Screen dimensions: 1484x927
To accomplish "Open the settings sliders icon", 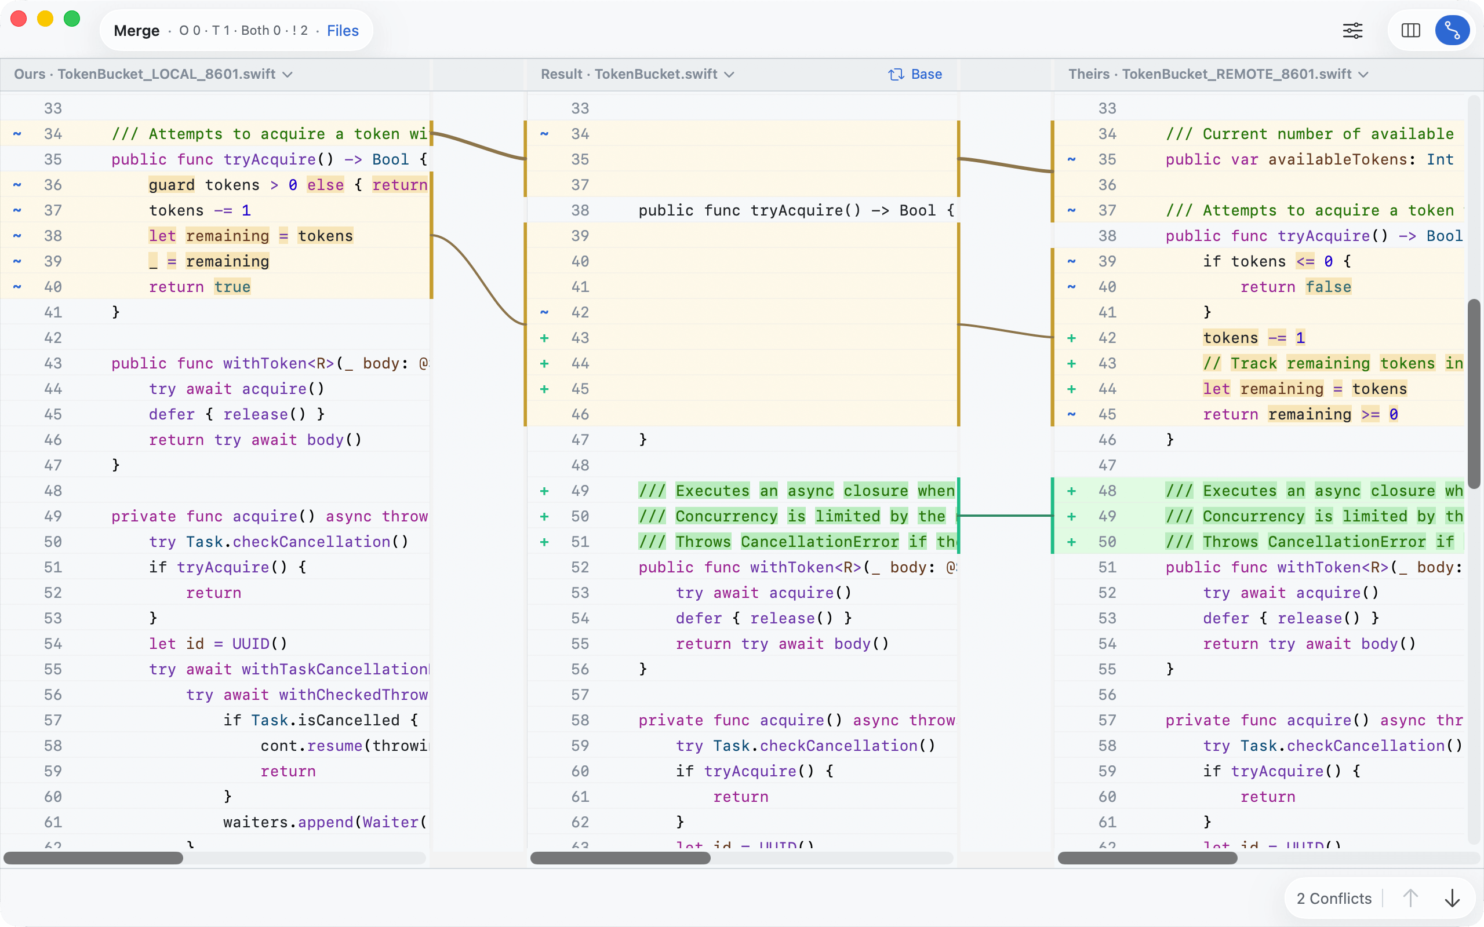I will [x=1352, y=31].
